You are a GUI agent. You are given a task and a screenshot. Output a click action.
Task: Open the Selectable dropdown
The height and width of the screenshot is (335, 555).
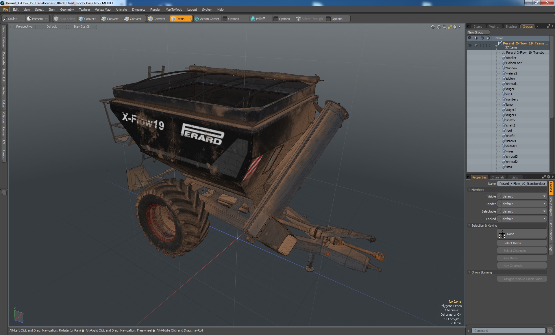click(522, 211)
